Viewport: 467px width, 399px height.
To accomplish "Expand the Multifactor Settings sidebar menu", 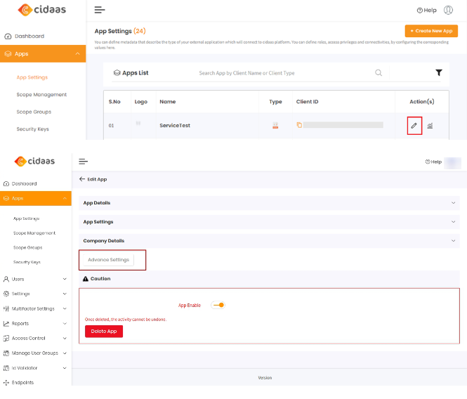I will 34,308.
